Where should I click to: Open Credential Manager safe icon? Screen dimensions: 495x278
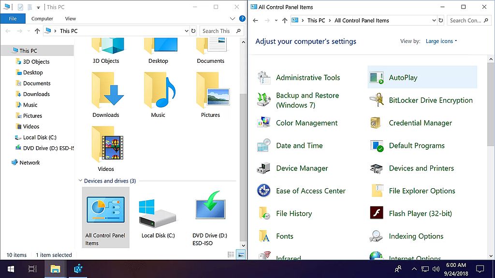[376, 123]
